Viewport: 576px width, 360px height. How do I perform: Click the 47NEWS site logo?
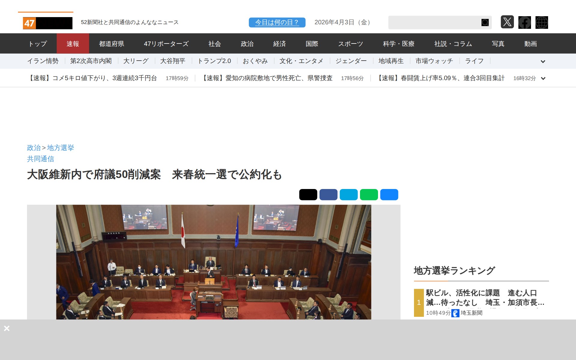47,23
